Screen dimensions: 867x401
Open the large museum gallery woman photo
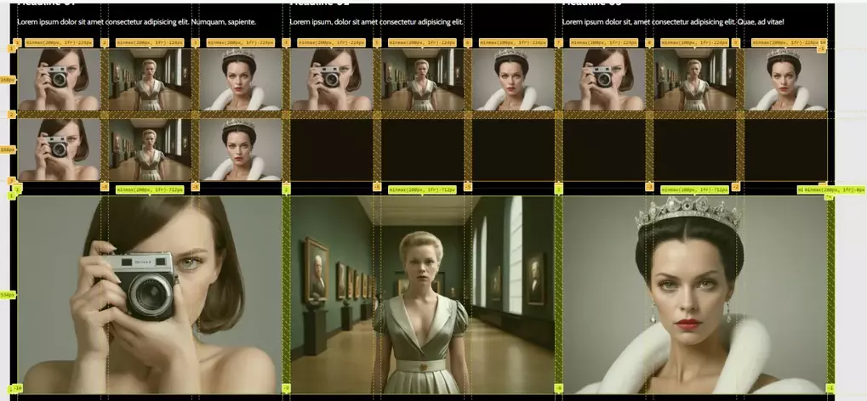(x=423, y=295)
